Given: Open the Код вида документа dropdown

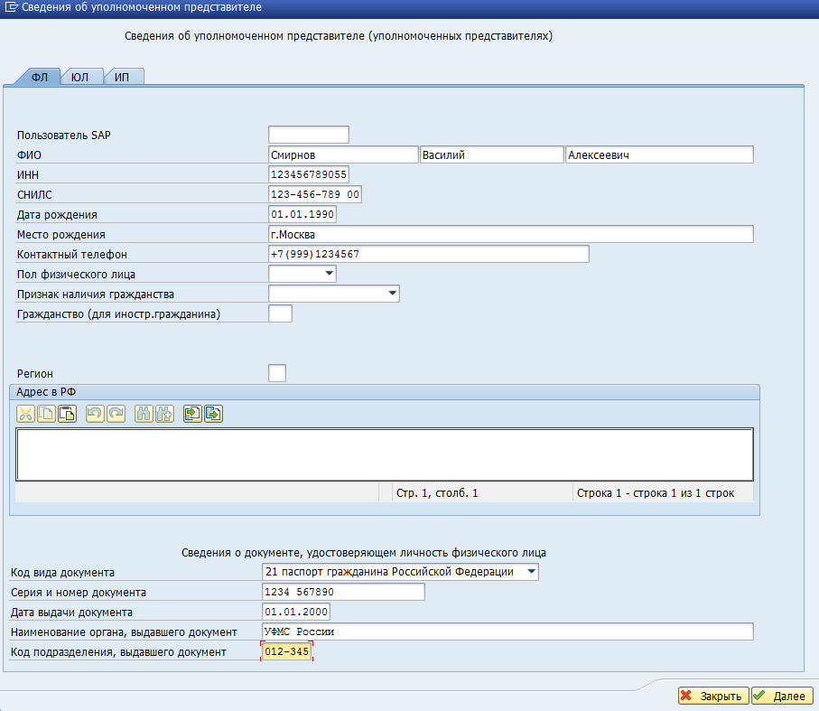Looking at the screenshot, I should pos(531,572).
